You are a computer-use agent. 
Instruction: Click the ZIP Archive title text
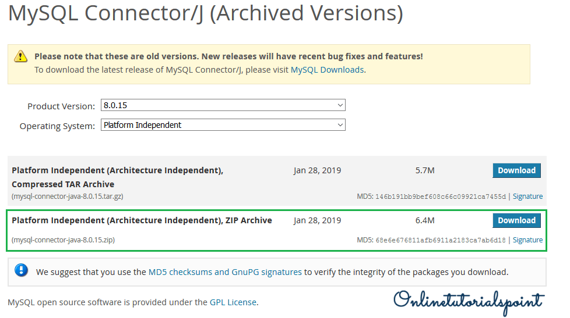point(142,220)
